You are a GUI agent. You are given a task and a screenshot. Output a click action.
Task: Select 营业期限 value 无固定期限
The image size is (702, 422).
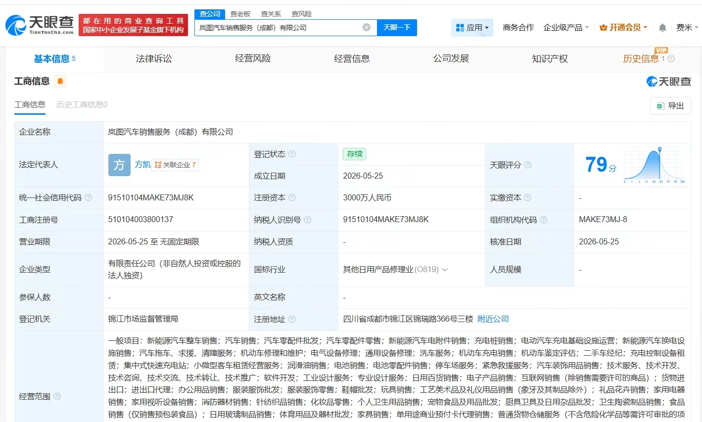(180, 242)
